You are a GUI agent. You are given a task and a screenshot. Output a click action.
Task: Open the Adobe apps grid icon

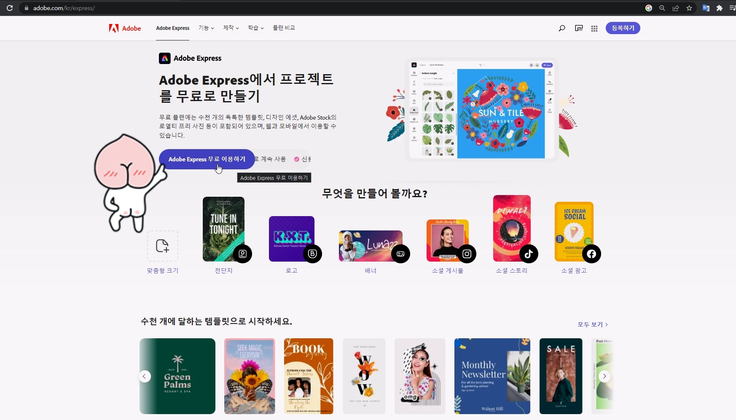pos(594,28)
